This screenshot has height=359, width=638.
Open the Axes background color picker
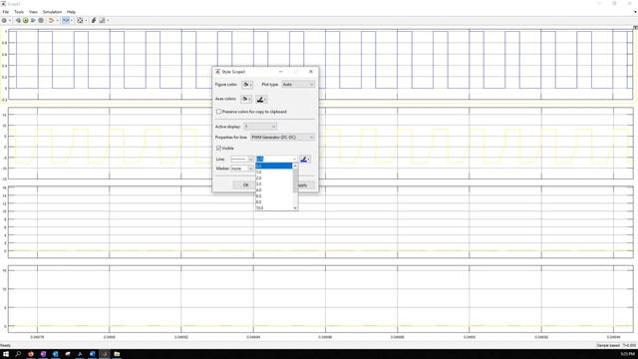(246, 99)
